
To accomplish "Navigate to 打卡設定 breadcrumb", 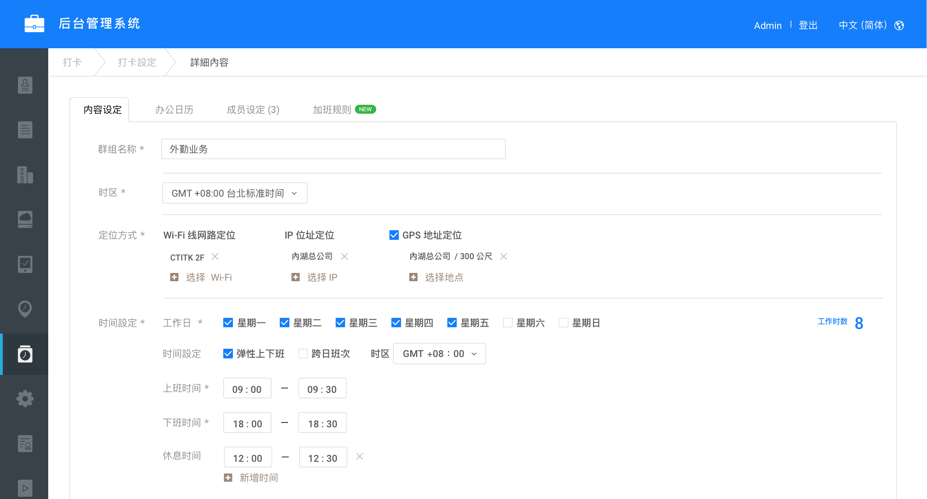I will [x=137, y=62].
